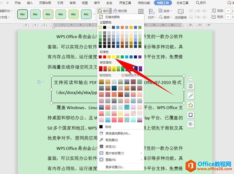Screen dimensions: 234x174
Task: Click the 宽度 width icon
Action: pos(213,17)
